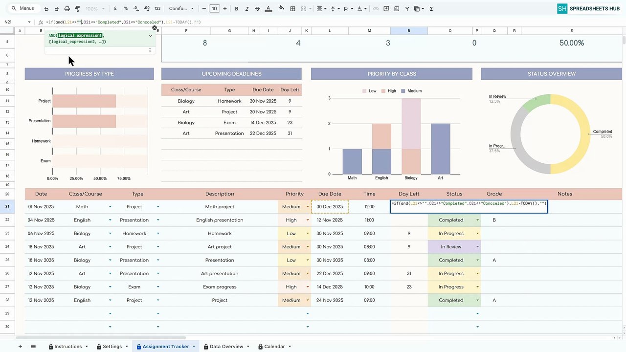Open the text color picker
The height and width of the screenshot is (352, 626).
[x=268, y=9]
